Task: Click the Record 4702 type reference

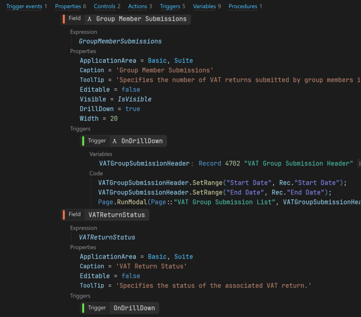Action: [x=219, y=163]
